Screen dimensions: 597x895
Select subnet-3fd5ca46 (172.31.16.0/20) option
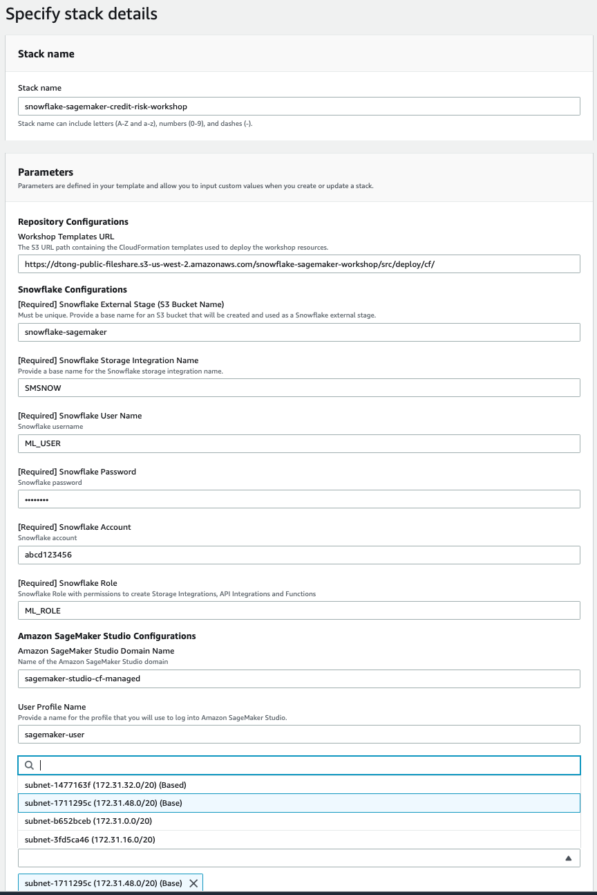click(x=90, y=840)
